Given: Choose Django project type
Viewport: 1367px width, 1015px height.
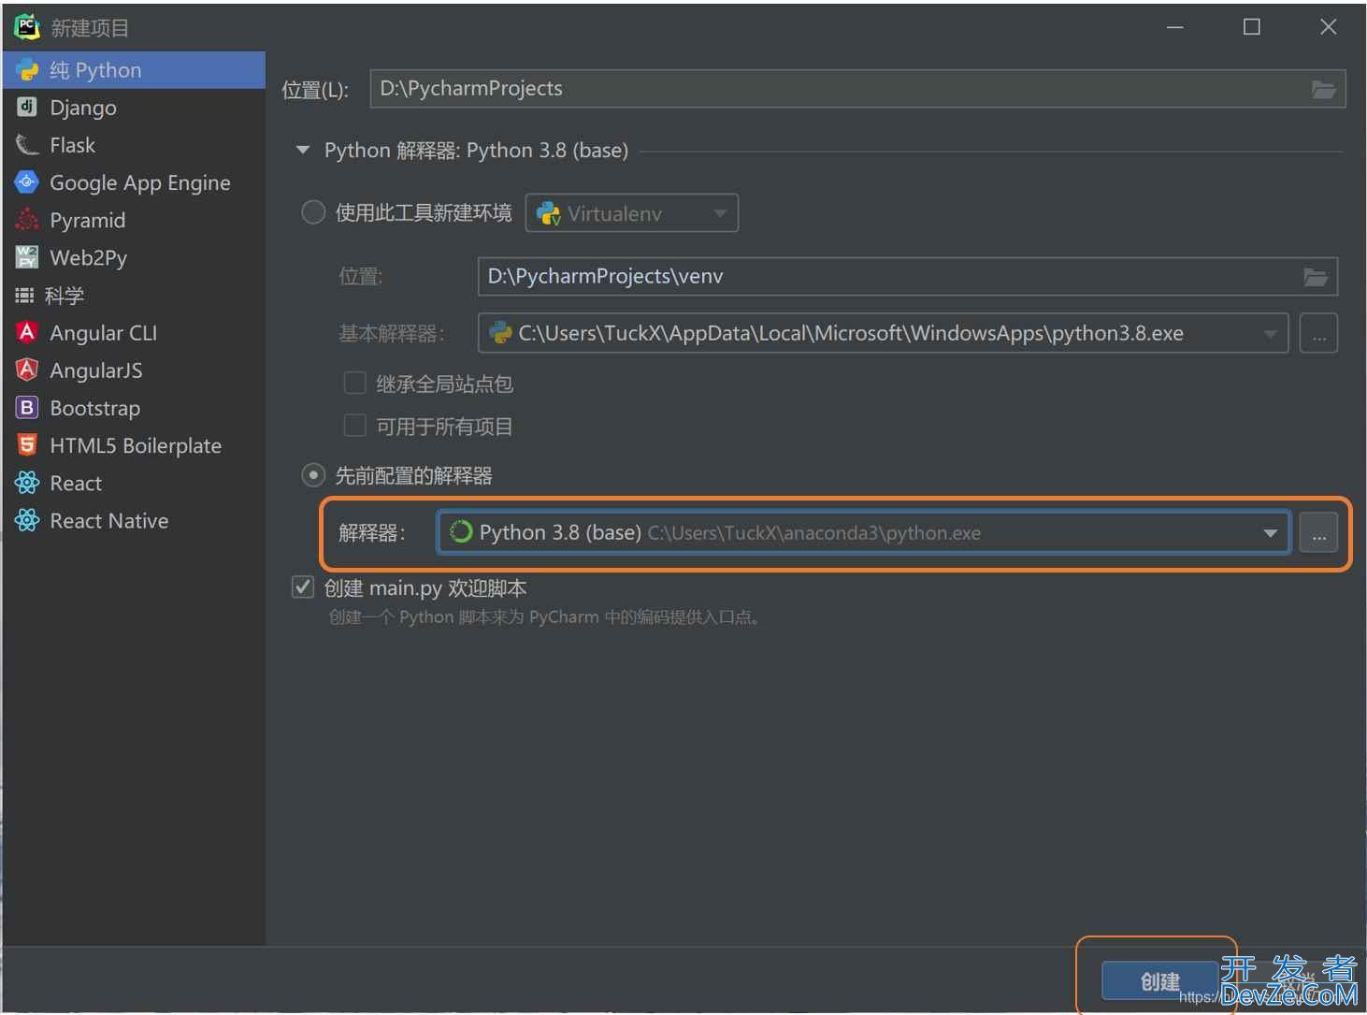Looking at the screenshot, I should (x=134, y=108).
